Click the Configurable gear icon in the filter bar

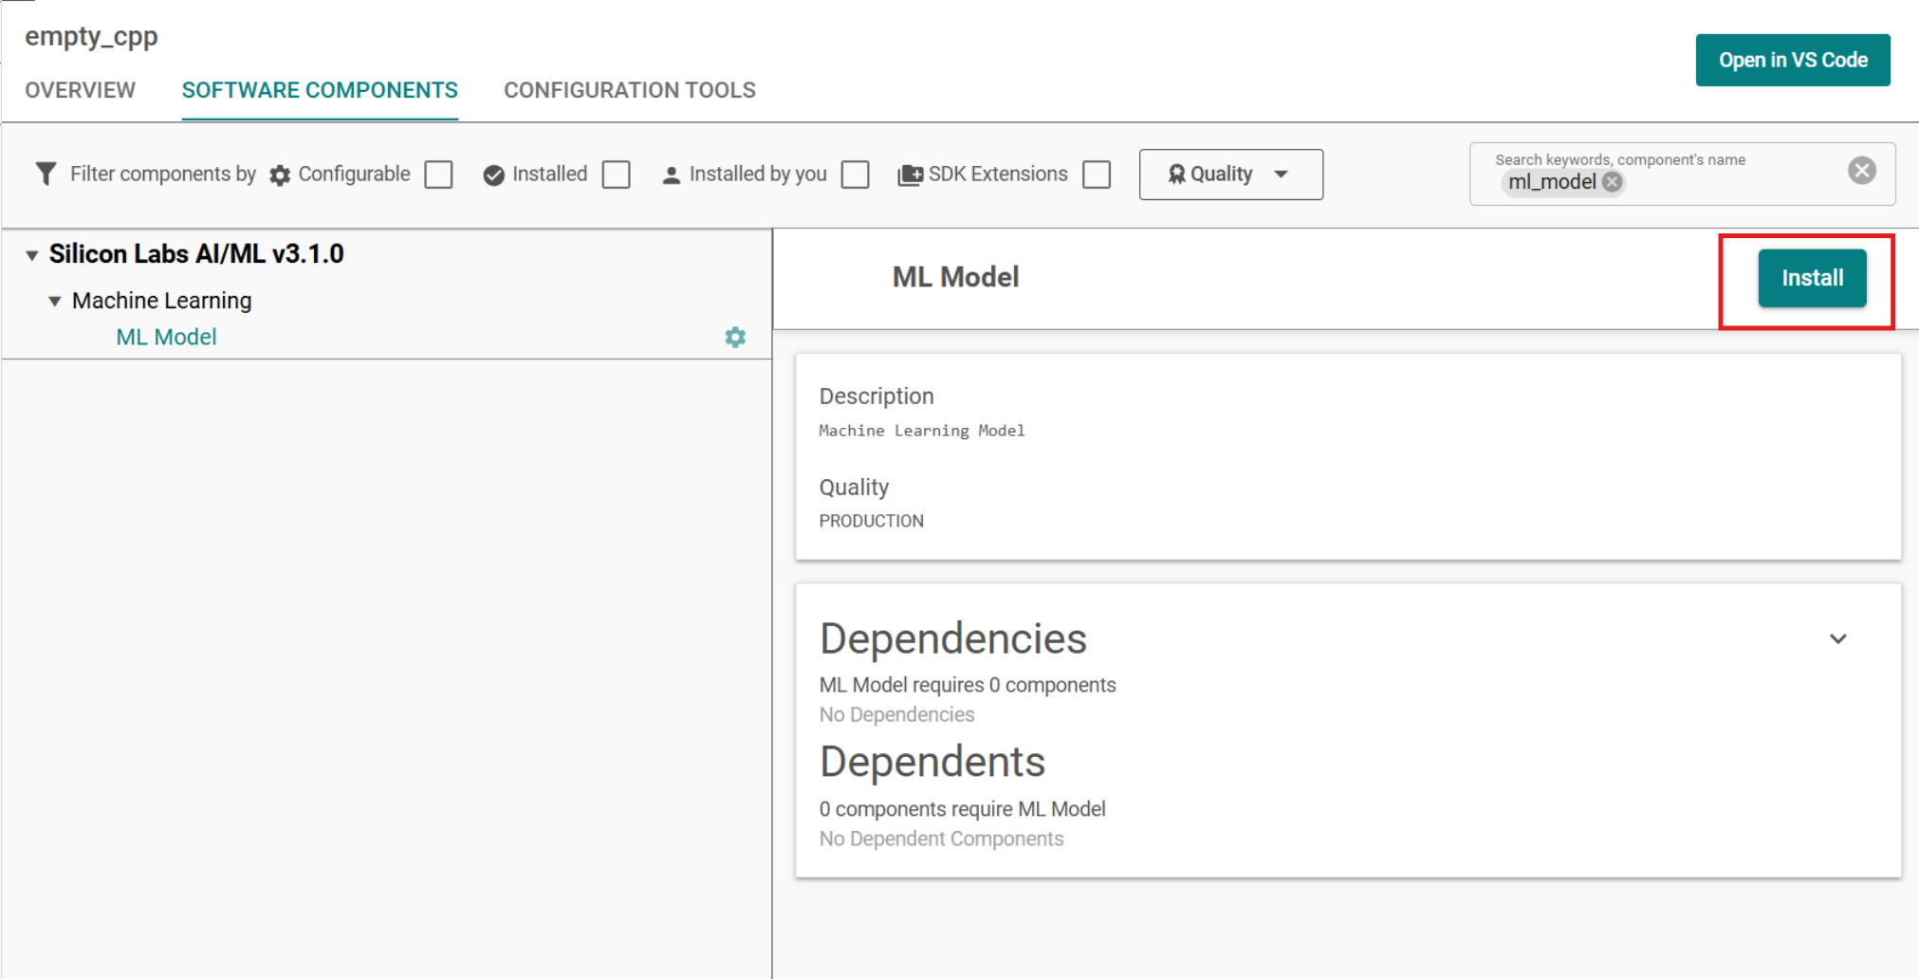280,175
